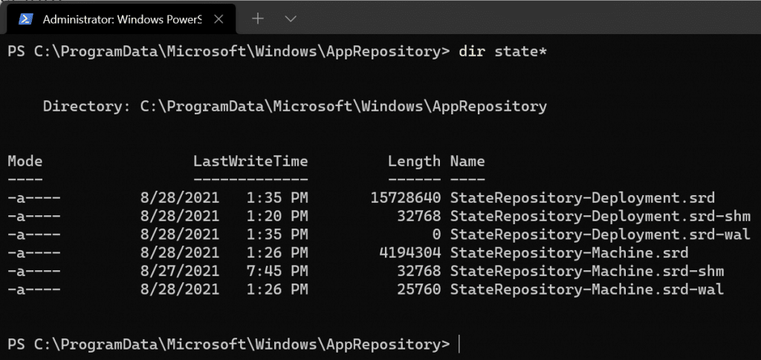The width and height of the screenshot is (761, 360).
Task: Select the Administrator: Windows PowerShell tab title
Action: (x=122, y=19)
